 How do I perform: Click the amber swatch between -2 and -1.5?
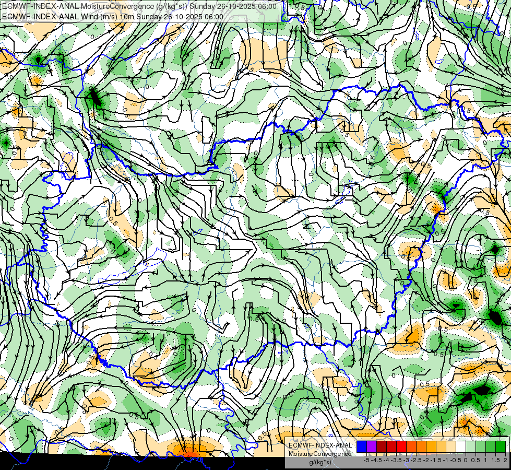coord(431,447)
